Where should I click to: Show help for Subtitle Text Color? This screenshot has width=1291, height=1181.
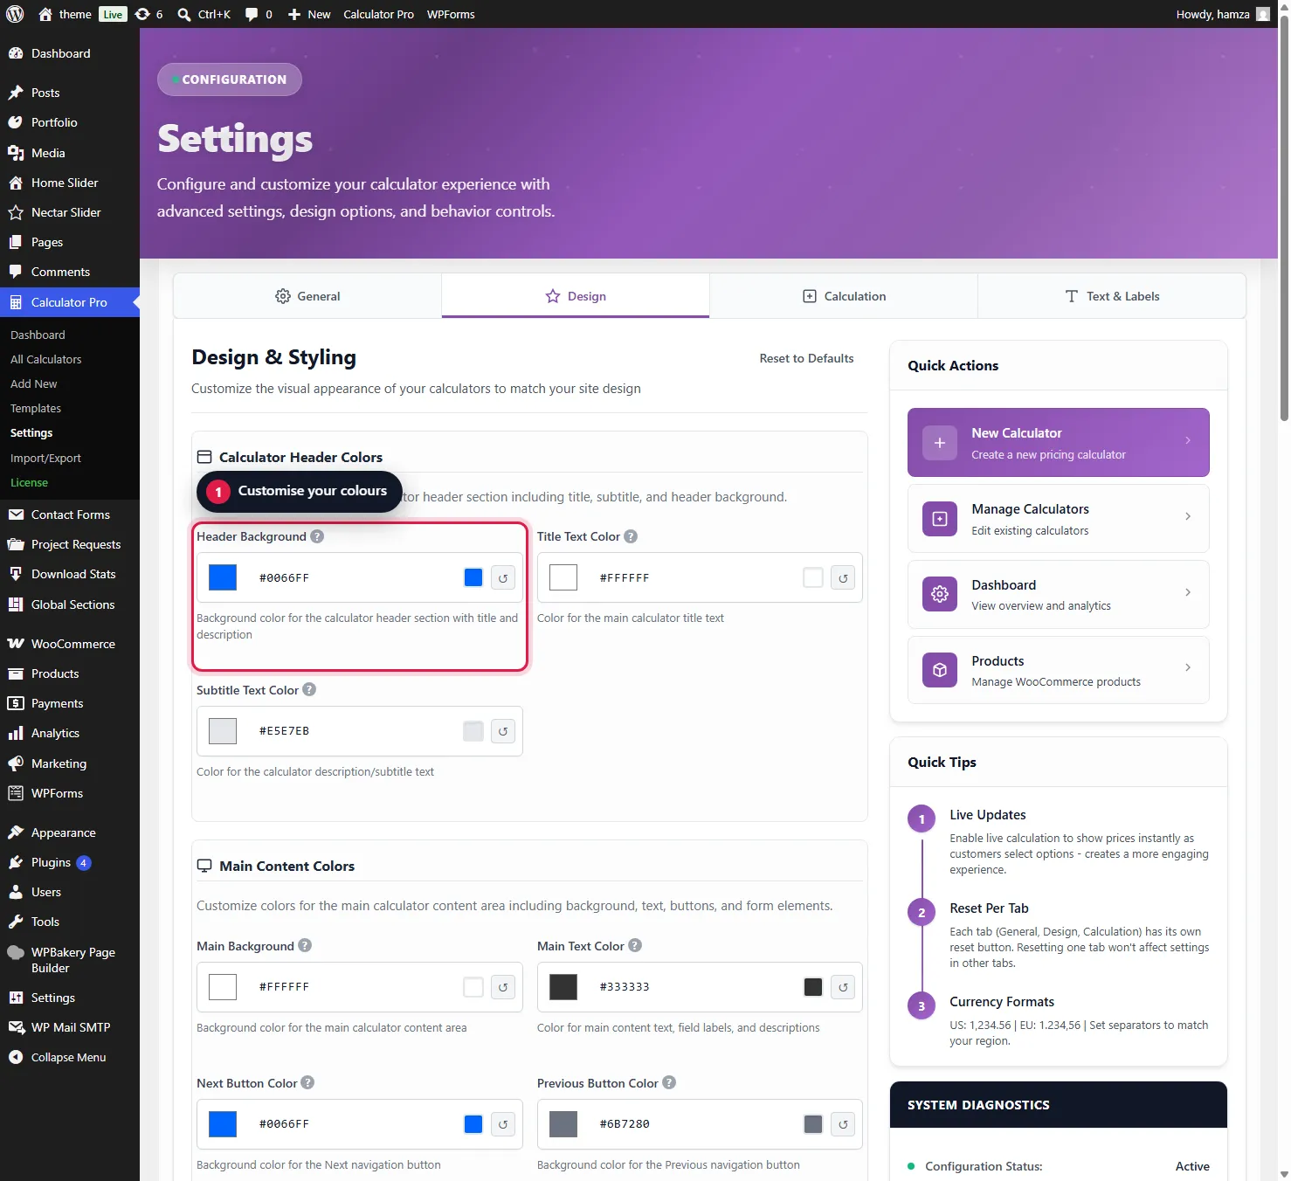pyautogui.click(x=309, y=689)
